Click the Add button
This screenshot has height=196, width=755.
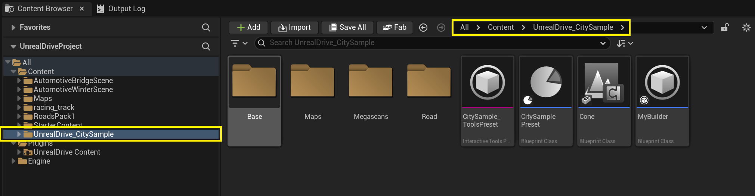[x=248, y=27]
